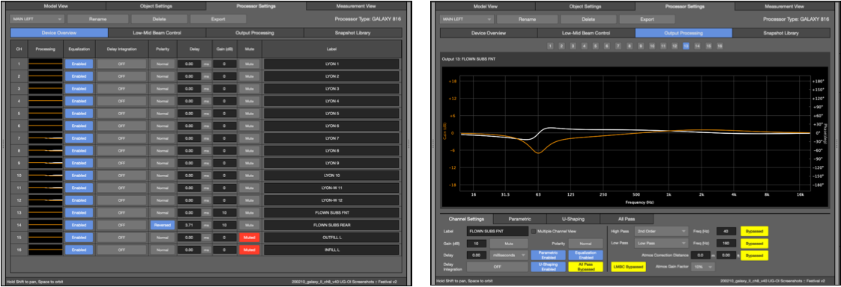Open channel 7 processing curve thumbnail

click(x=45, y=138)
